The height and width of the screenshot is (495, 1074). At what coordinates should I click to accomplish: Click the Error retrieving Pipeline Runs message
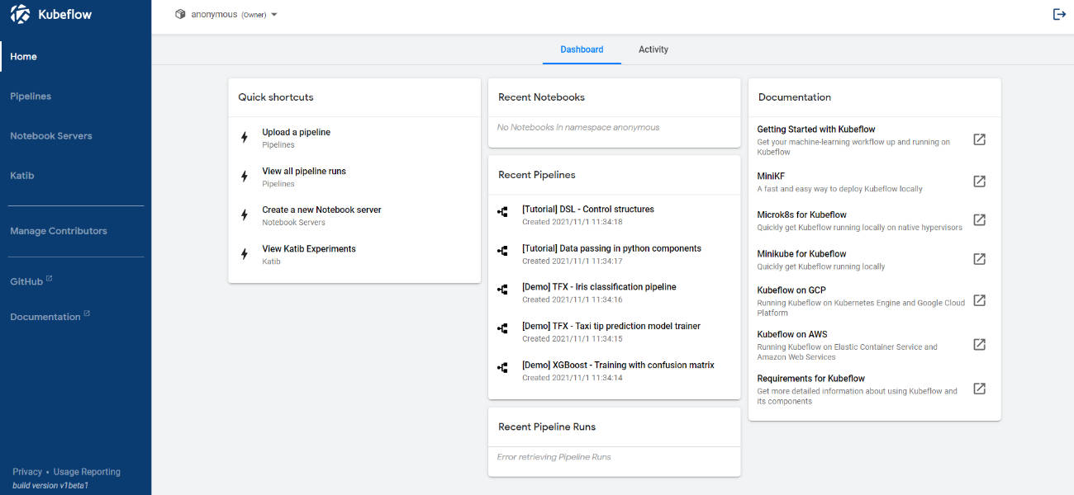(554, 457)
